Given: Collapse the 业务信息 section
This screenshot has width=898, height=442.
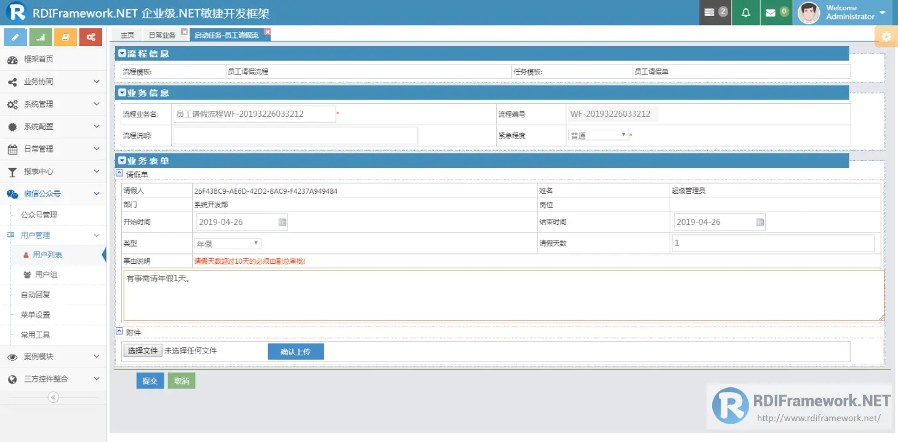Looking at the screenshot, I should coord(122,93).
